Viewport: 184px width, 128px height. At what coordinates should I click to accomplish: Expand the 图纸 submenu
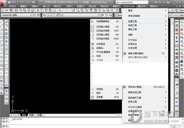click(145, 11)
